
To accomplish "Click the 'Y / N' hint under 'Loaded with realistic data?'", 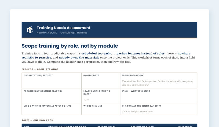I will (x=86, y=99).
